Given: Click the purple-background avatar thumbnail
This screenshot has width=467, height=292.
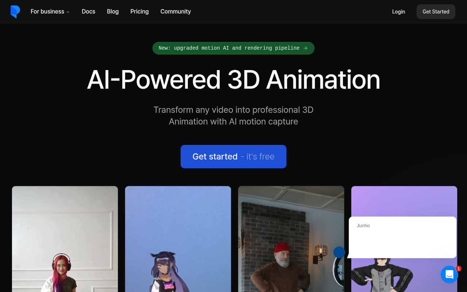Looking at the screenshot, I should [404, 277].
